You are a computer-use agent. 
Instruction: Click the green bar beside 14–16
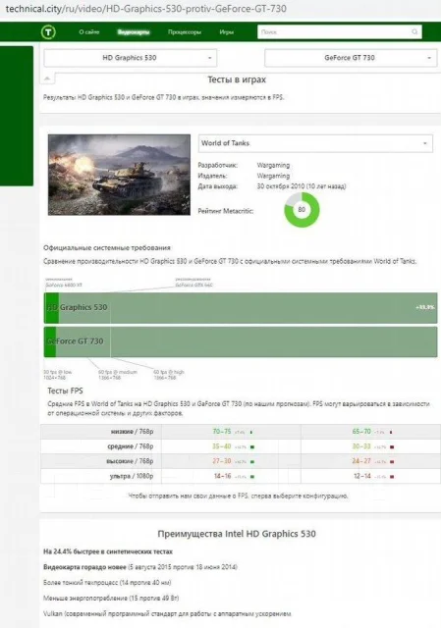(x=252, y=477)
